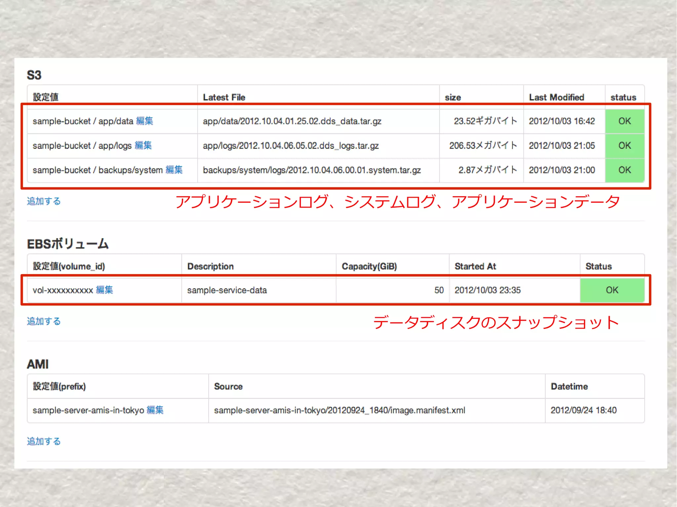Click the S3 section heading
This screenshot has width=677, height=507.
tap(34, 75)
